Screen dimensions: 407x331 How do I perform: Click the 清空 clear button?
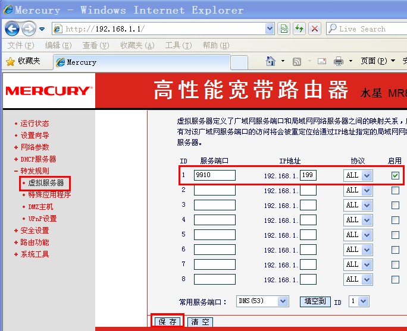pyautogui.click(x=200, y=322)
